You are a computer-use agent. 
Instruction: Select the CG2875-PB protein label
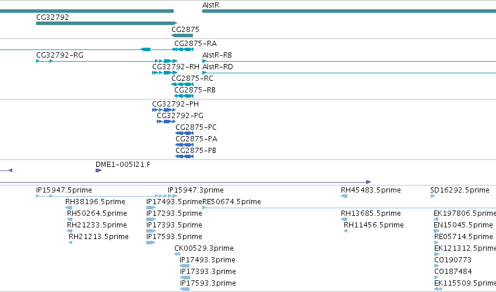(196, 151)
